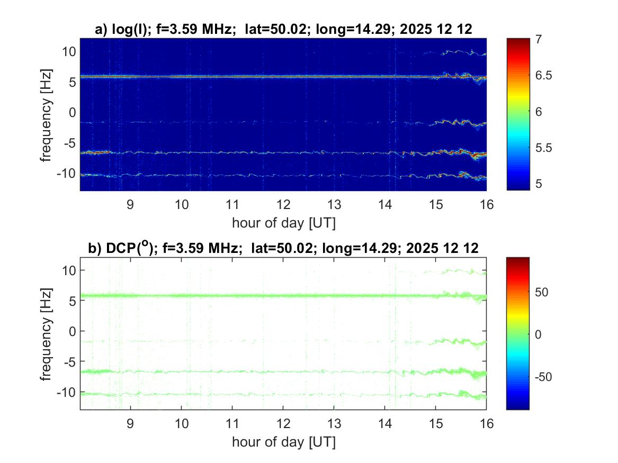Image resolution: width=618 pixels, height=463 pixels.
Task: Click the "-10" frequency tick on the bottom plot
Action: point(66,392)
